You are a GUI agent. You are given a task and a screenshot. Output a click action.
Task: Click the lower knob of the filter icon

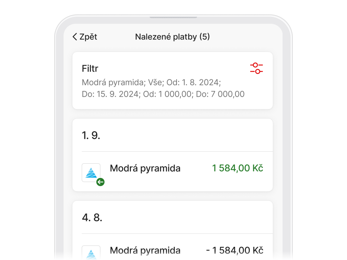coord(258,72)
